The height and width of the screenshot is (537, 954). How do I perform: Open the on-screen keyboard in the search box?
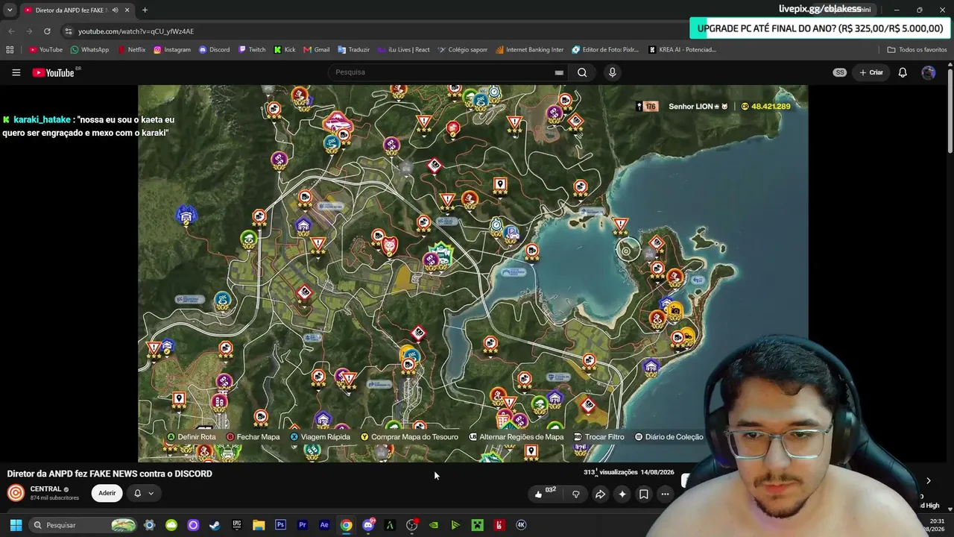pyautogui.click(x=559, y=72)
